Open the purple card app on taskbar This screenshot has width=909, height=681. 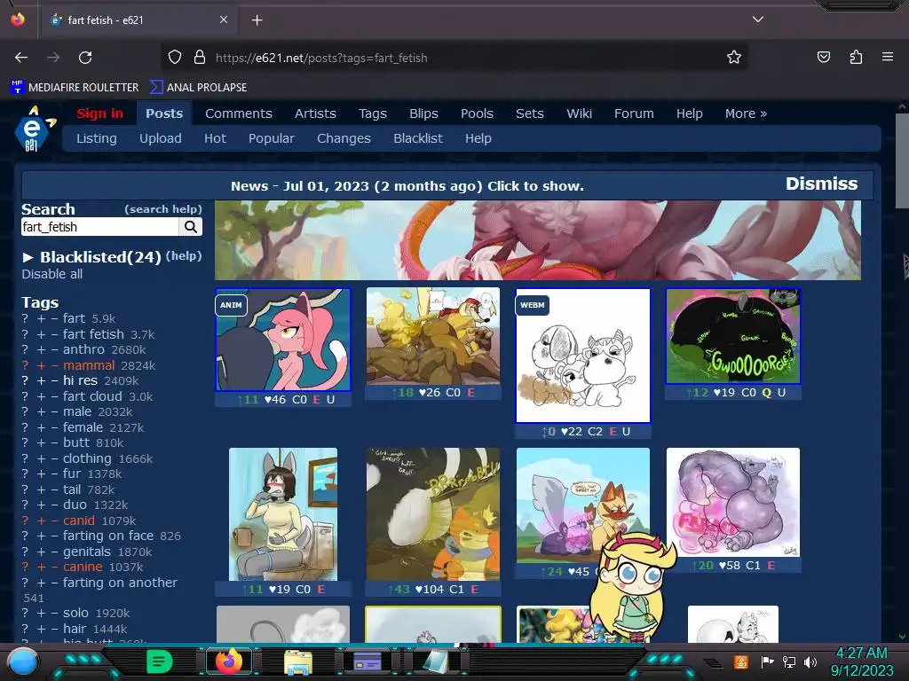coord(367,661)
